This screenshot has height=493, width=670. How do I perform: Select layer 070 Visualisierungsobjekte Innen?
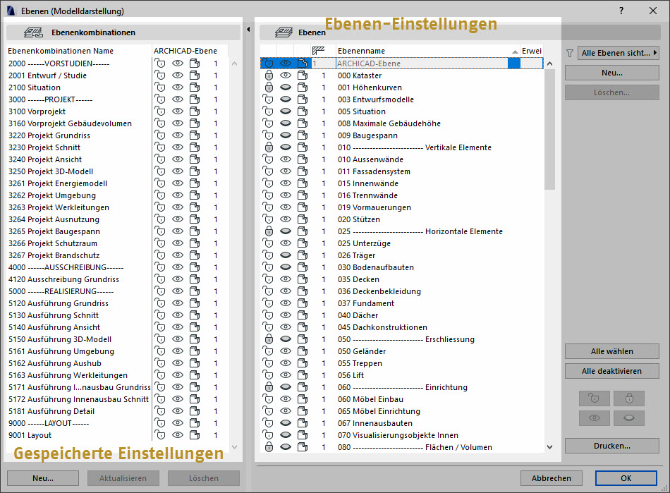pyautogui.click(x=398, y=435)
